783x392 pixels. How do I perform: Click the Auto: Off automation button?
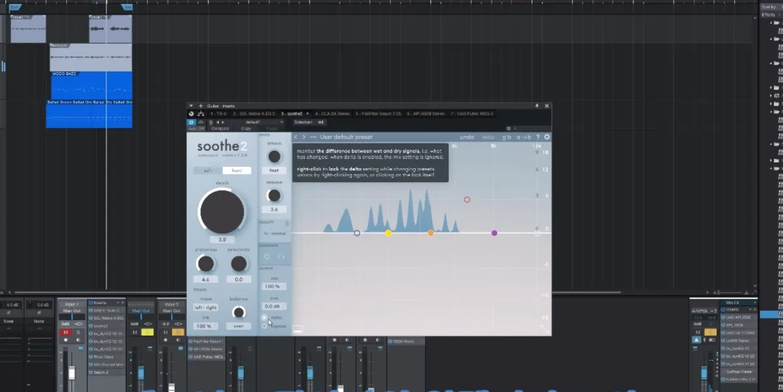click(196, 128)
